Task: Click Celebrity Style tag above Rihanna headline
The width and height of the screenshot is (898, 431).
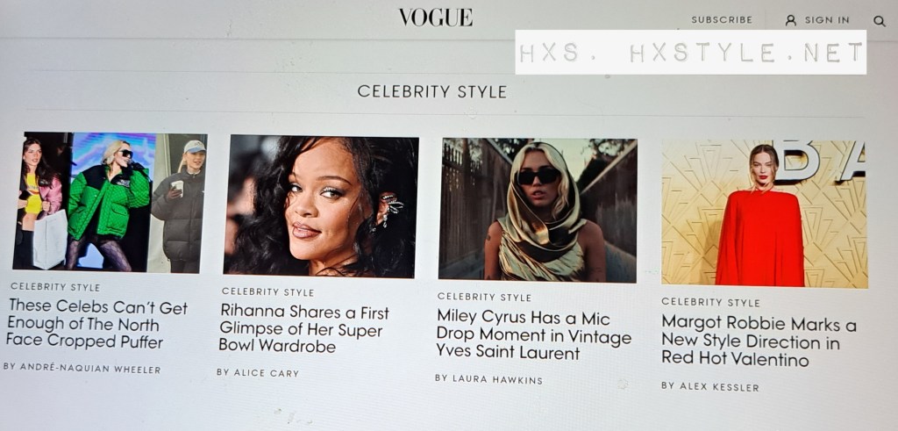Action: [267, 291]
